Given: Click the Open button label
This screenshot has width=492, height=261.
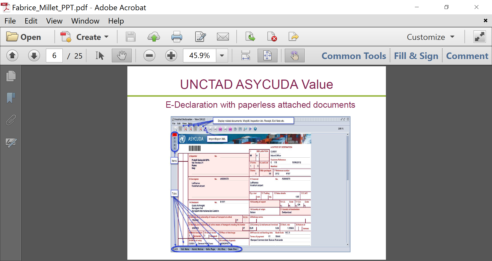Looking at the screenshot, I should 31,37.
